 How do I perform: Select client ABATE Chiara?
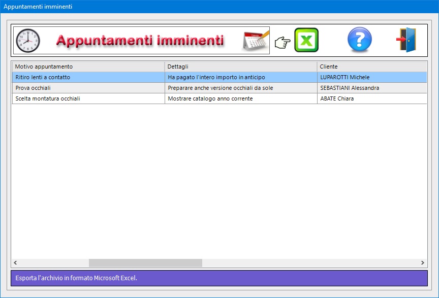pyautogui.click(x=372, y=98)
